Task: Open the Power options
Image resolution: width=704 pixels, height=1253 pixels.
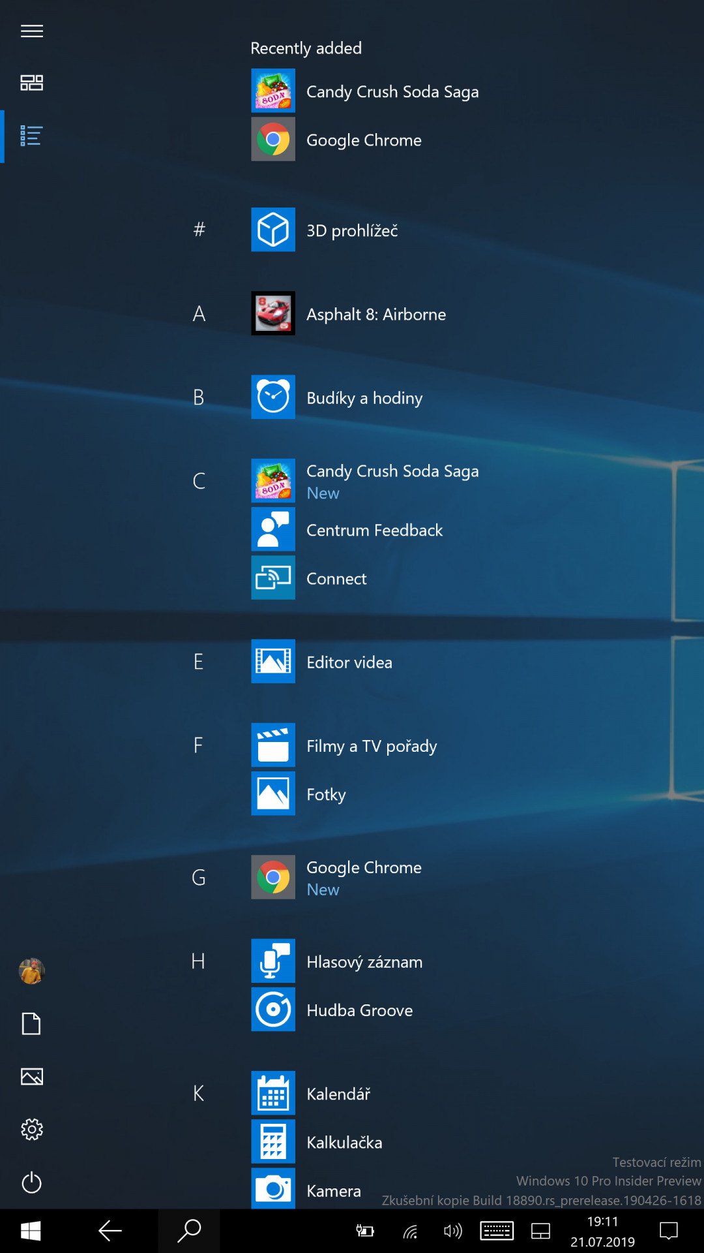Action: [x=31, y=1183]
